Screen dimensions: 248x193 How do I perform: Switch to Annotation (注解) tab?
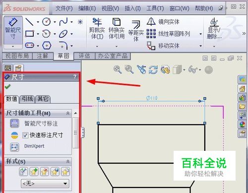coord(43,56)
